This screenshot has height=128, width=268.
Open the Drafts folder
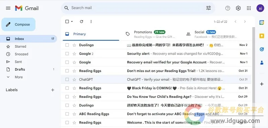[x=20, y=70]
